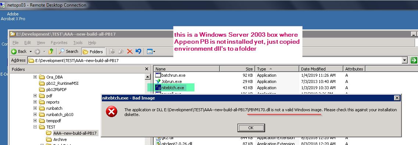Open the Views icon in toolbar

[x=151, y=51]
